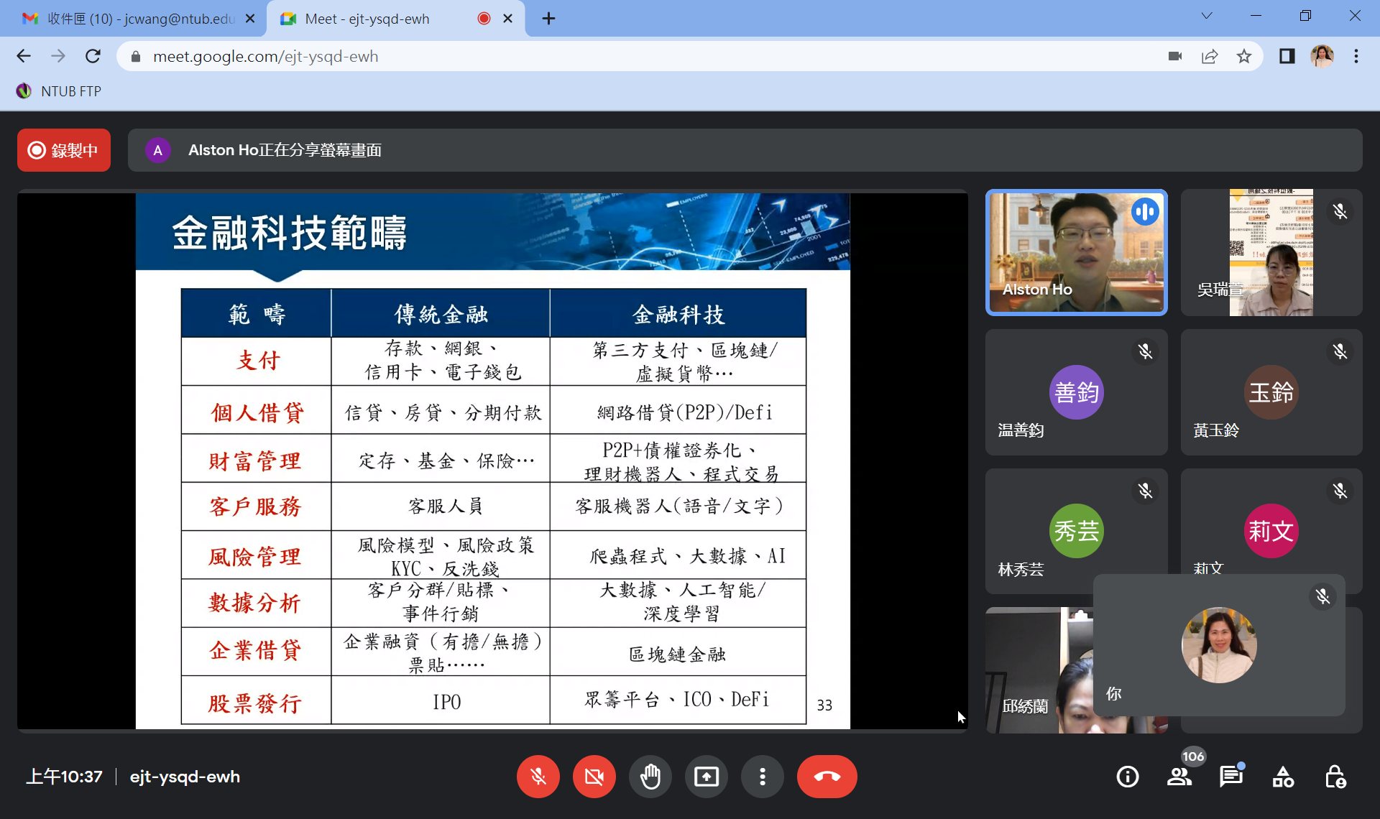
Task: Select 邱綉蘭's video tile
Action: 1039,670
